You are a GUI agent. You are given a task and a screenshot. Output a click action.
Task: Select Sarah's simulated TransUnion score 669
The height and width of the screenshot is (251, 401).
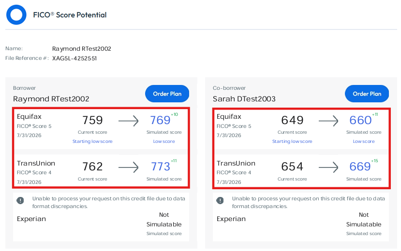[360, 167]
